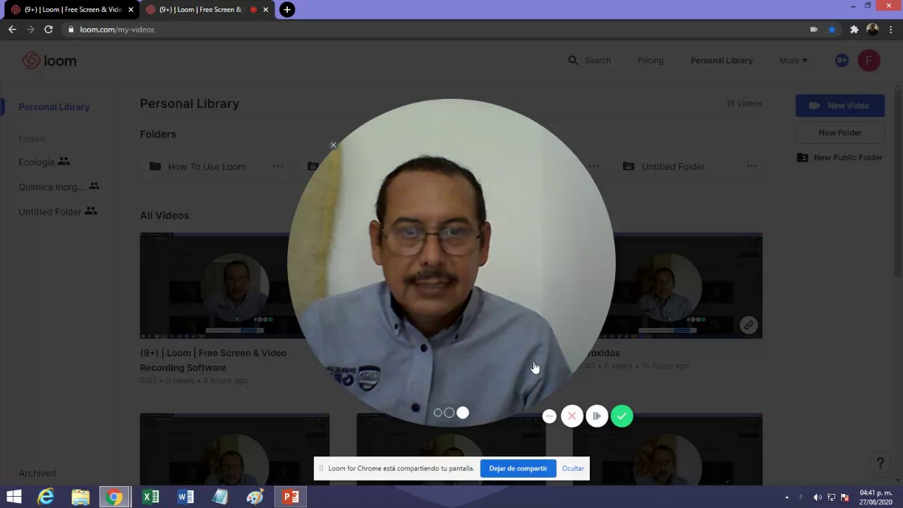The height and width of the screenshot is (508, 903).
Task: Go to Personal Library in top navigation
Action: (721, 61)
